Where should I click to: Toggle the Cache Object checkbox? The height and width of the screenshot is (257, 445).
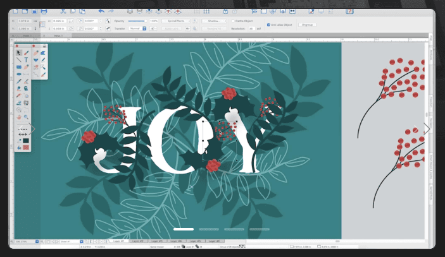point(233,21)
